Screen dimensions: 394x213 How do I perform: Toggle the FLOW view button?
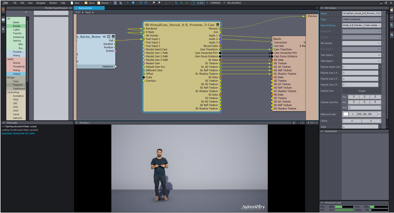(198, 3)
